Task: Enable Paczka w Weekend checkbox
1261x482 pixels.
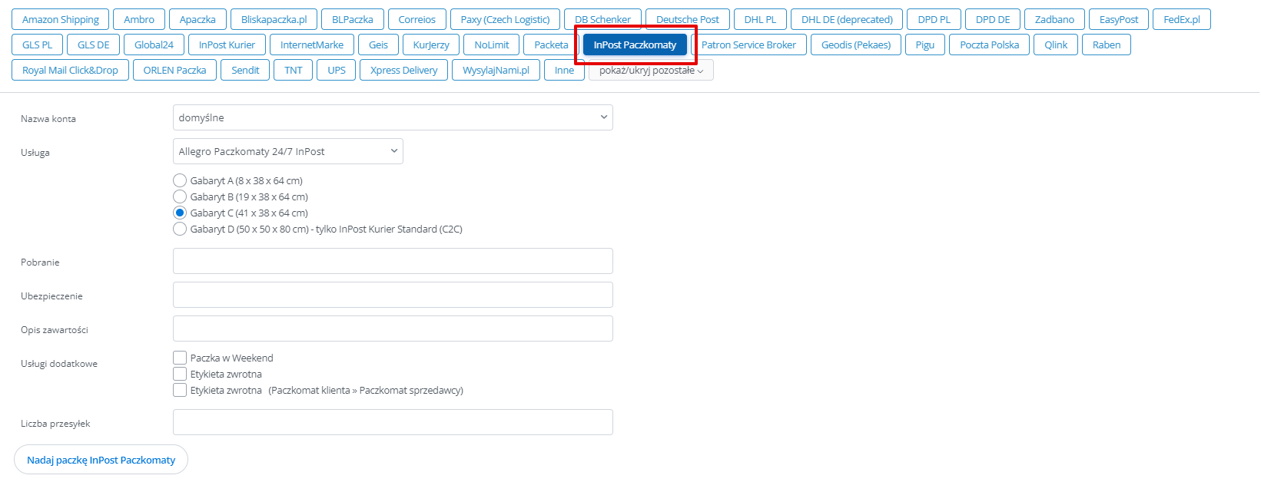Action: (180, 358)
